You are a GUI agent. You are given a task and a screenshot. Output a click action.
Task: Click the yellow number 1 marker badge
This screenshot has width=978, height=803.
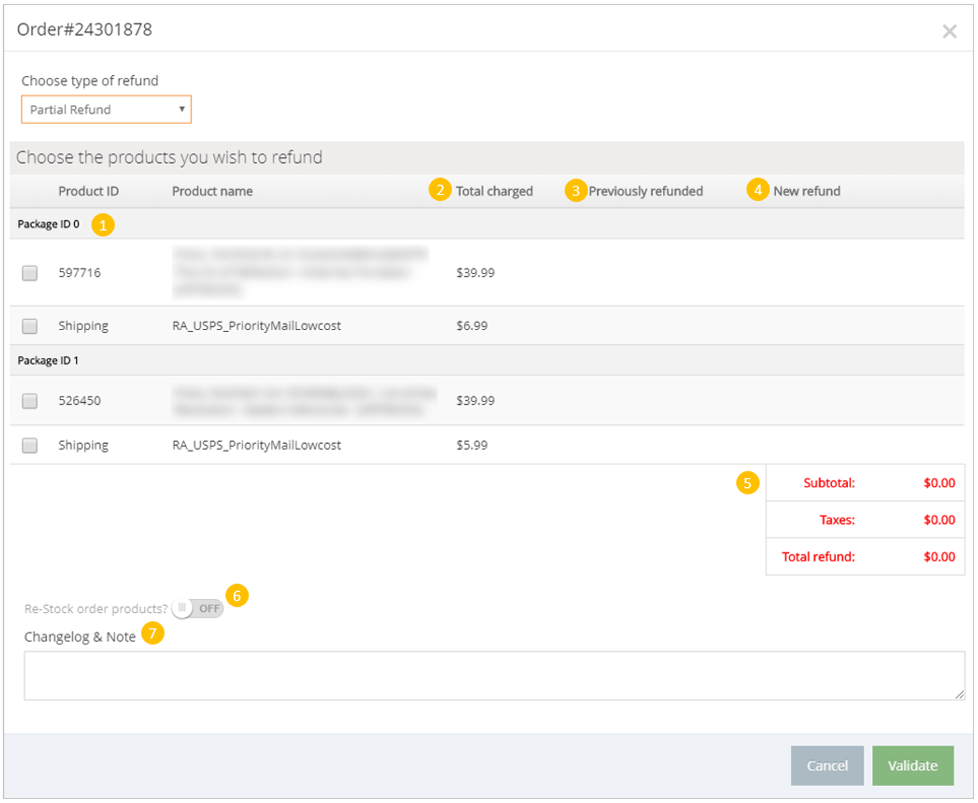103,225
